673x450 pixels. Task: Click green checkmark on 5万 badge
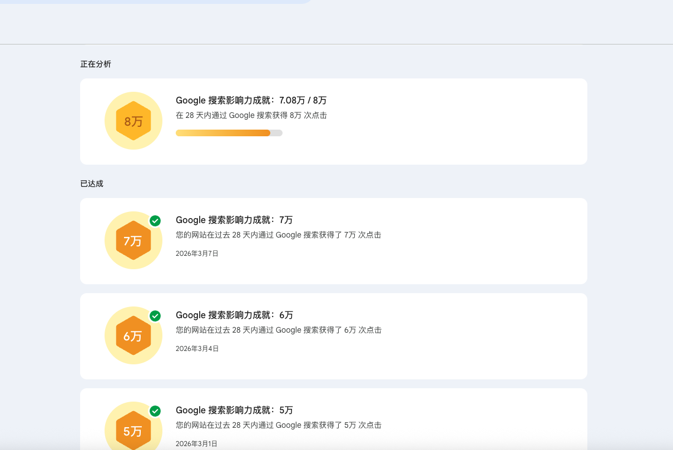(155, 411)
